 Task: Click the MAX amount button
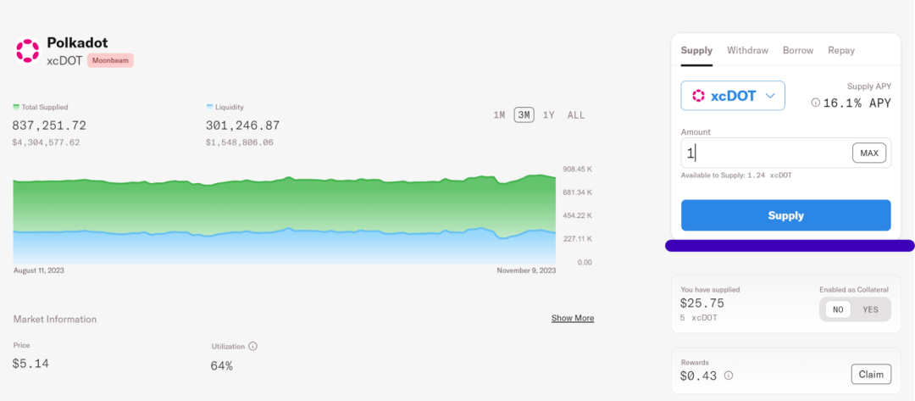point(869,153)
